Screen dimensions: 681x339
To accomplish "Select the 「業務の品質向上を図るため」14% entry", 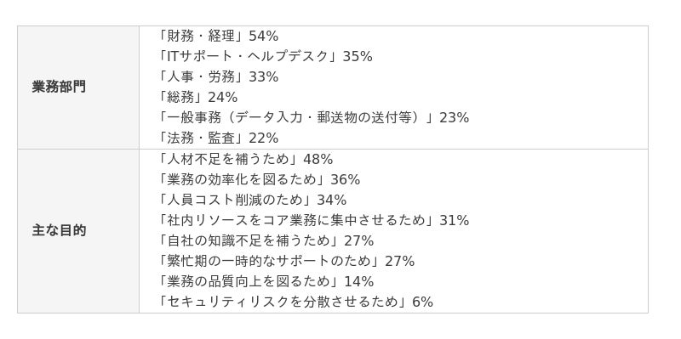I will [x=266, y=282].
